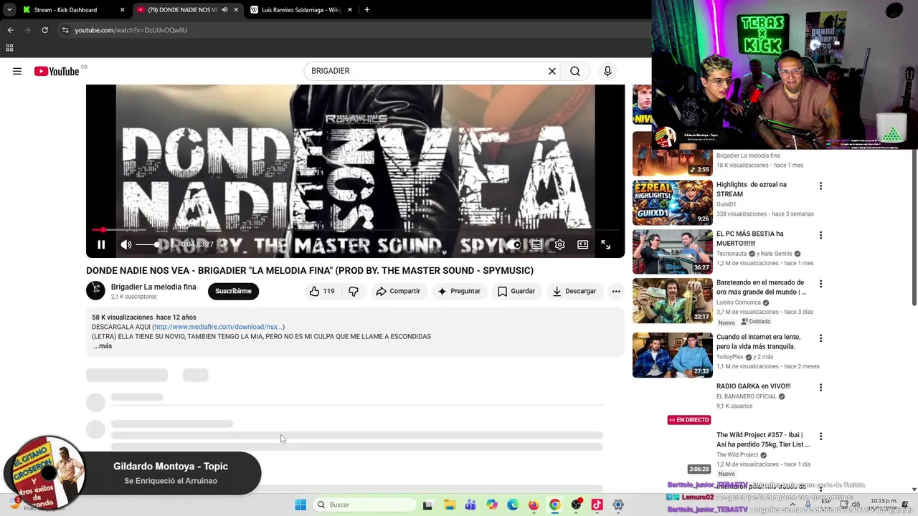Open the Brigadier La melodia fina channel name

pyautogui.click(x=153, y=287)
